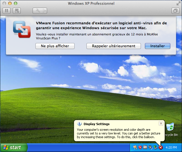Pause the virtual machine
182x152 pixels.
(7, 11)
